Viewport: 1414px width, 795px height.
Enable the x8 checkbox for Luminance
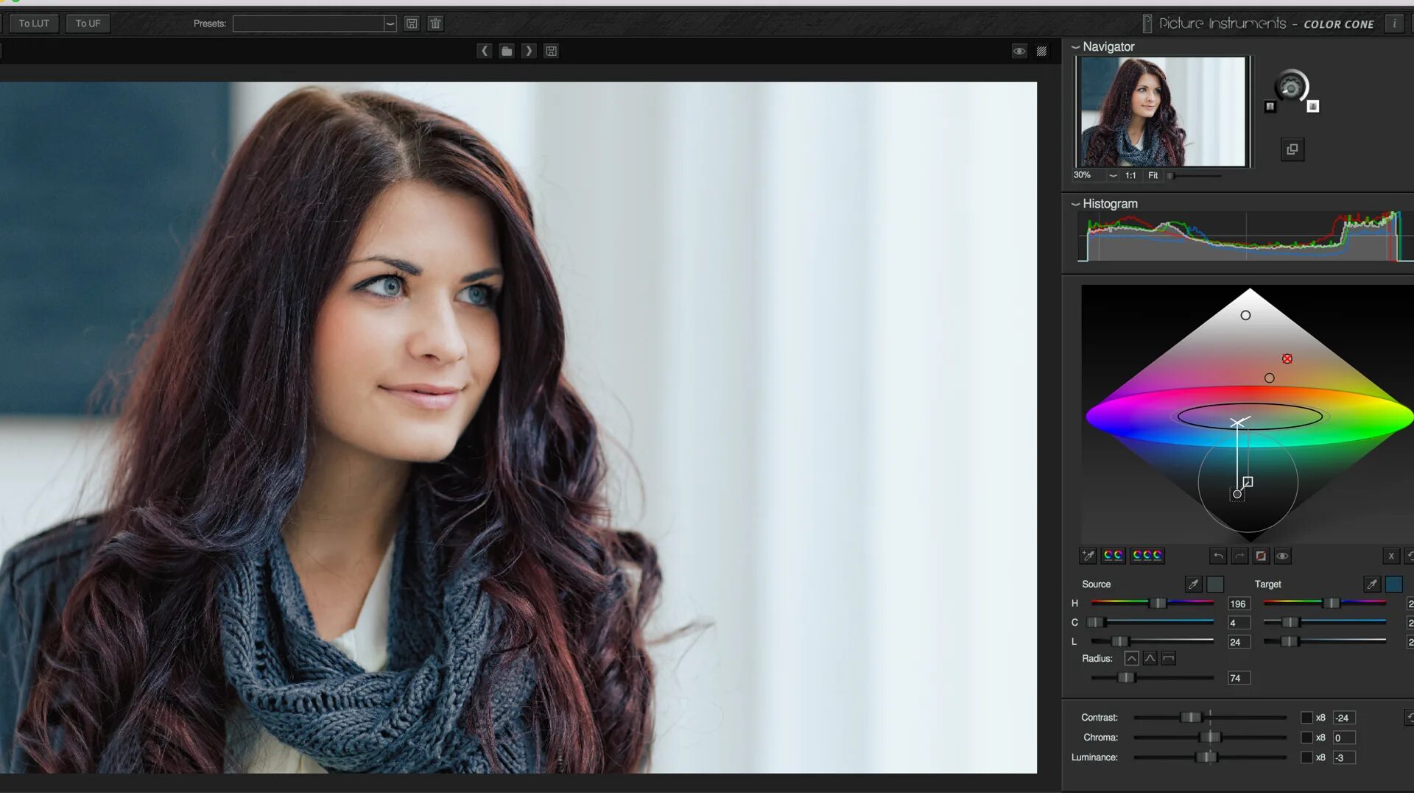pyautogui.click(x=1306, y=757)
